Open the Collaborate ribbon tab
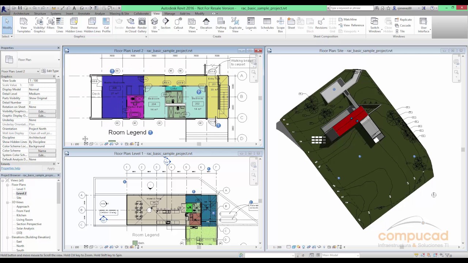Screen dimensions: 468x263 tap(141, 14)
